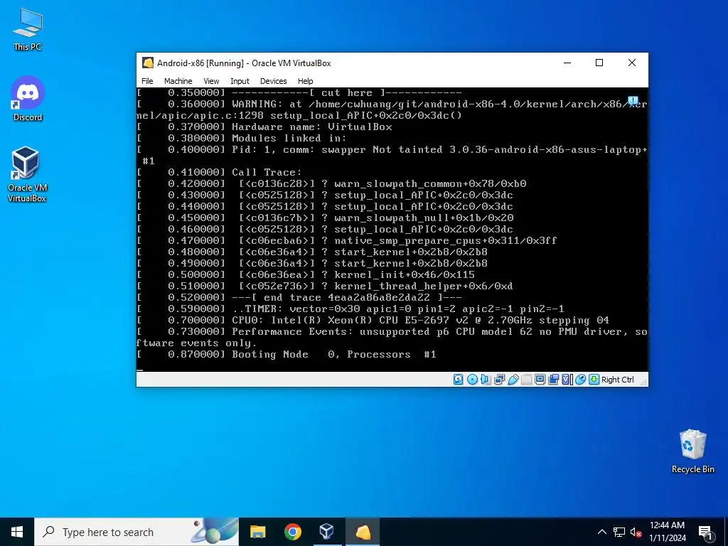728x546 pixels.
Task: Minimize the Android-x86 VirtualBox window
Action: point(567,63)
